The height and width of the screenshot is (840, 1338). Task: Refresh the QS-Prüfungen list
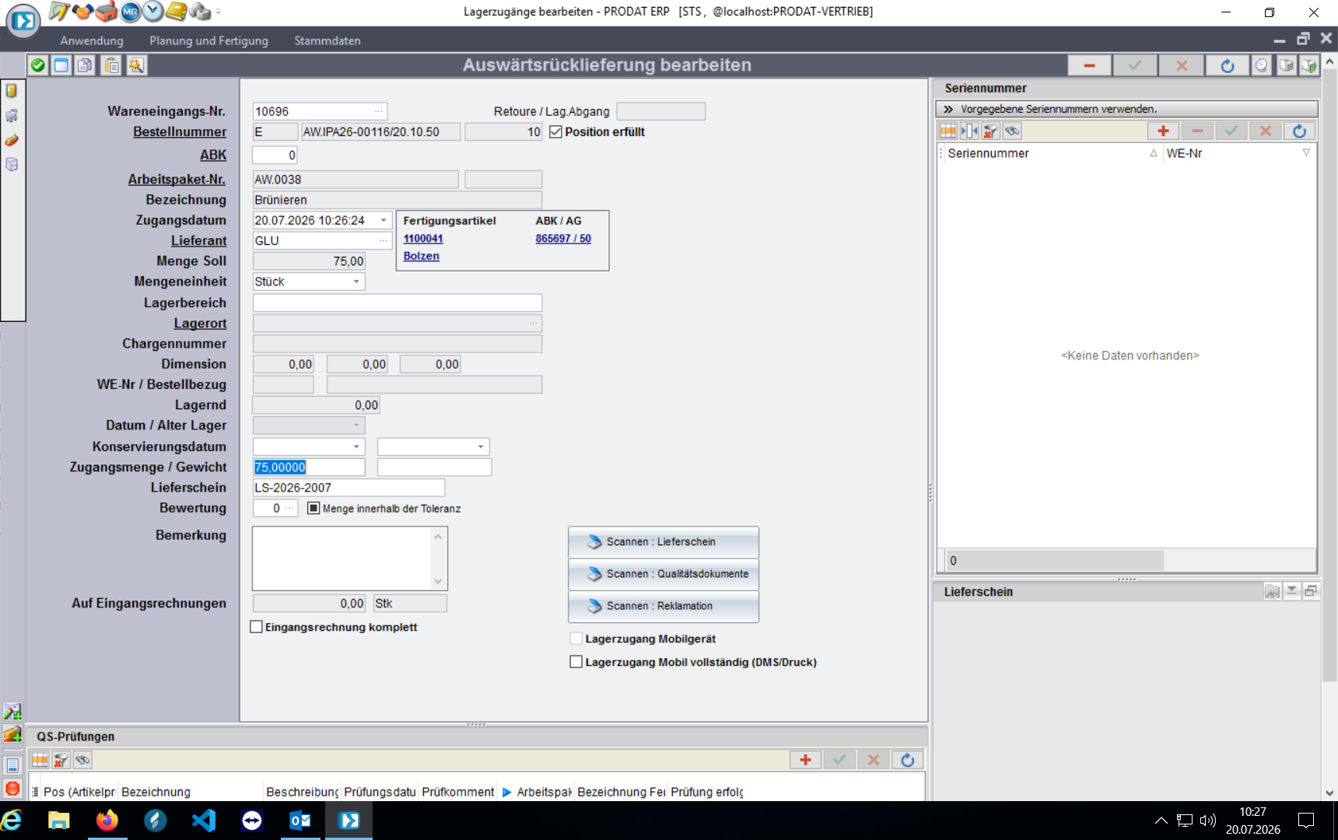point(907,760)
